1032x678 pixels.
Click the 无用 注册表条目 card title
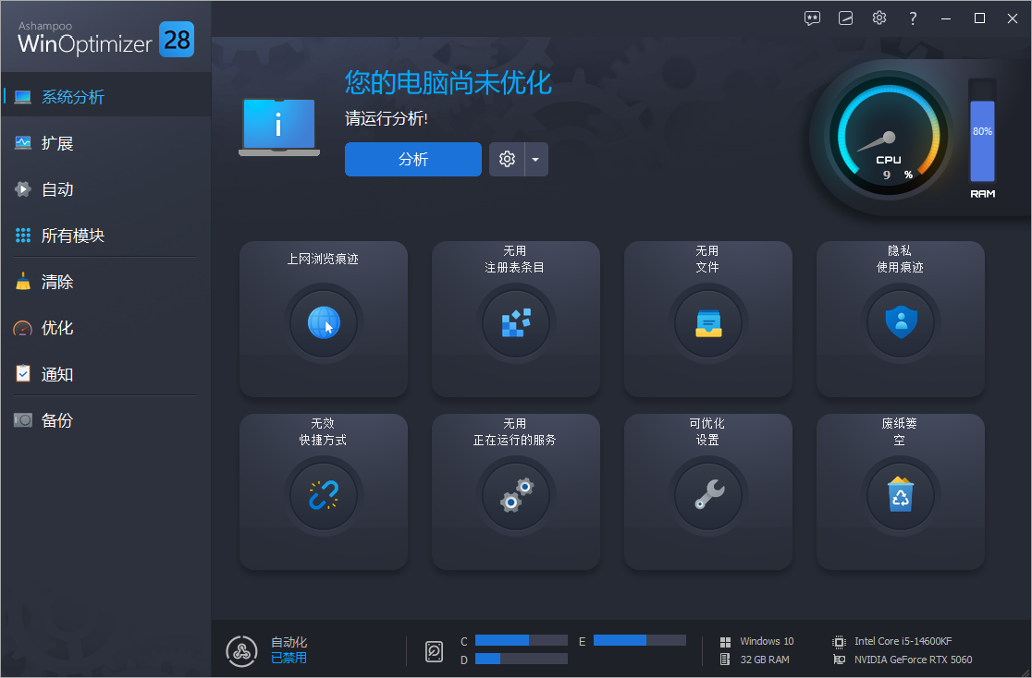[x=515, y=260]
